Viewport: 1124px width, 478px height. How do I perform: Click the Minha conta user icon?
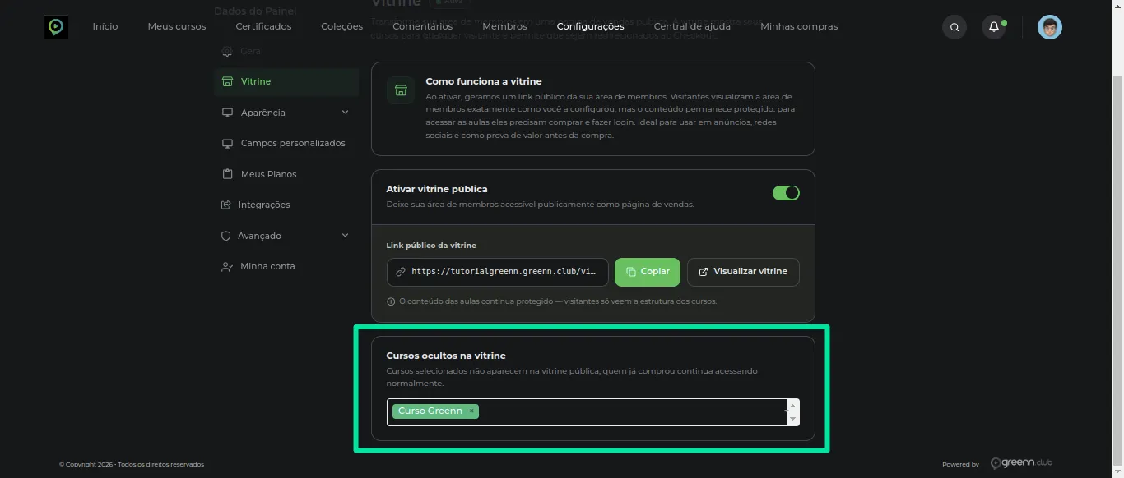tap(227, 267)
